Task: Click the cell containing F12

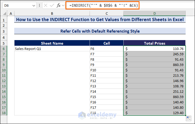Action: point(106,81)
